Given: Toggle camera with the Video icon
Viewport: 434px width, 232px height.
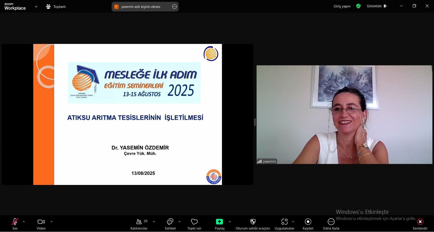Looking at the screenshot, I should coord(41,222).
